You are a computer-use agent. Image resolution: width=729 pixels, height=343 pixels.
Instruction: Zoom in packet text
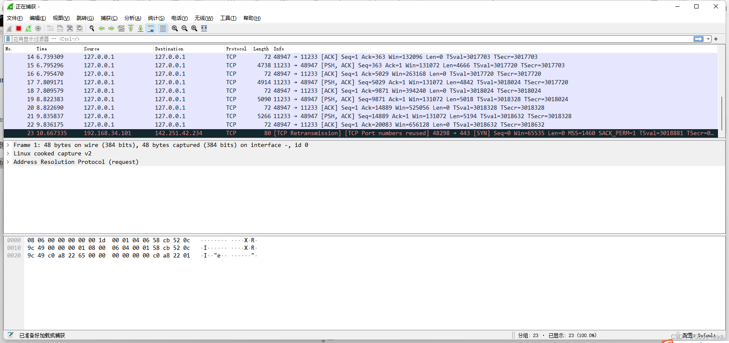[x=175, y=28]
